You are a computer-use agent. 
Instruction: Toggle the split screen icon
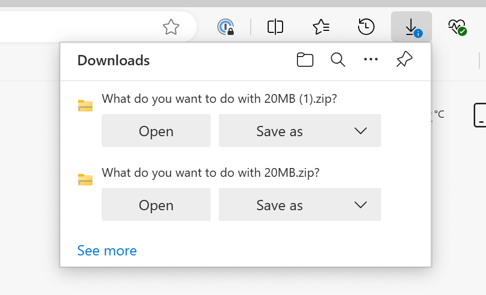coord(275,27)
